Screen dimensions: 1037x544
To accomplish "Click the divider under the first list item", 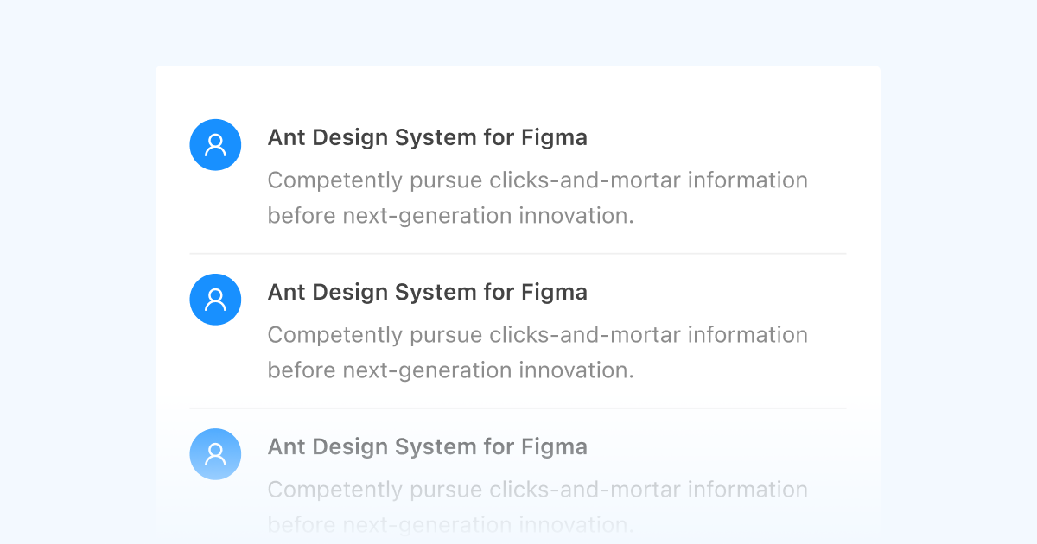I will tap(518, 253).
